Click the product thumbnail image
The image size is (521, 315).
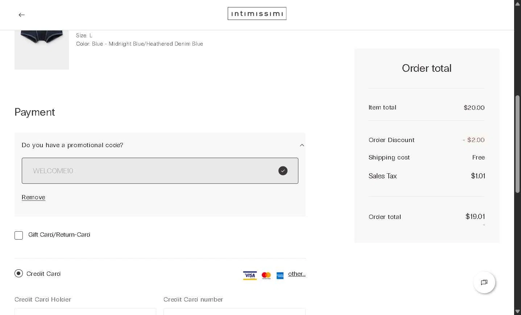42,50
